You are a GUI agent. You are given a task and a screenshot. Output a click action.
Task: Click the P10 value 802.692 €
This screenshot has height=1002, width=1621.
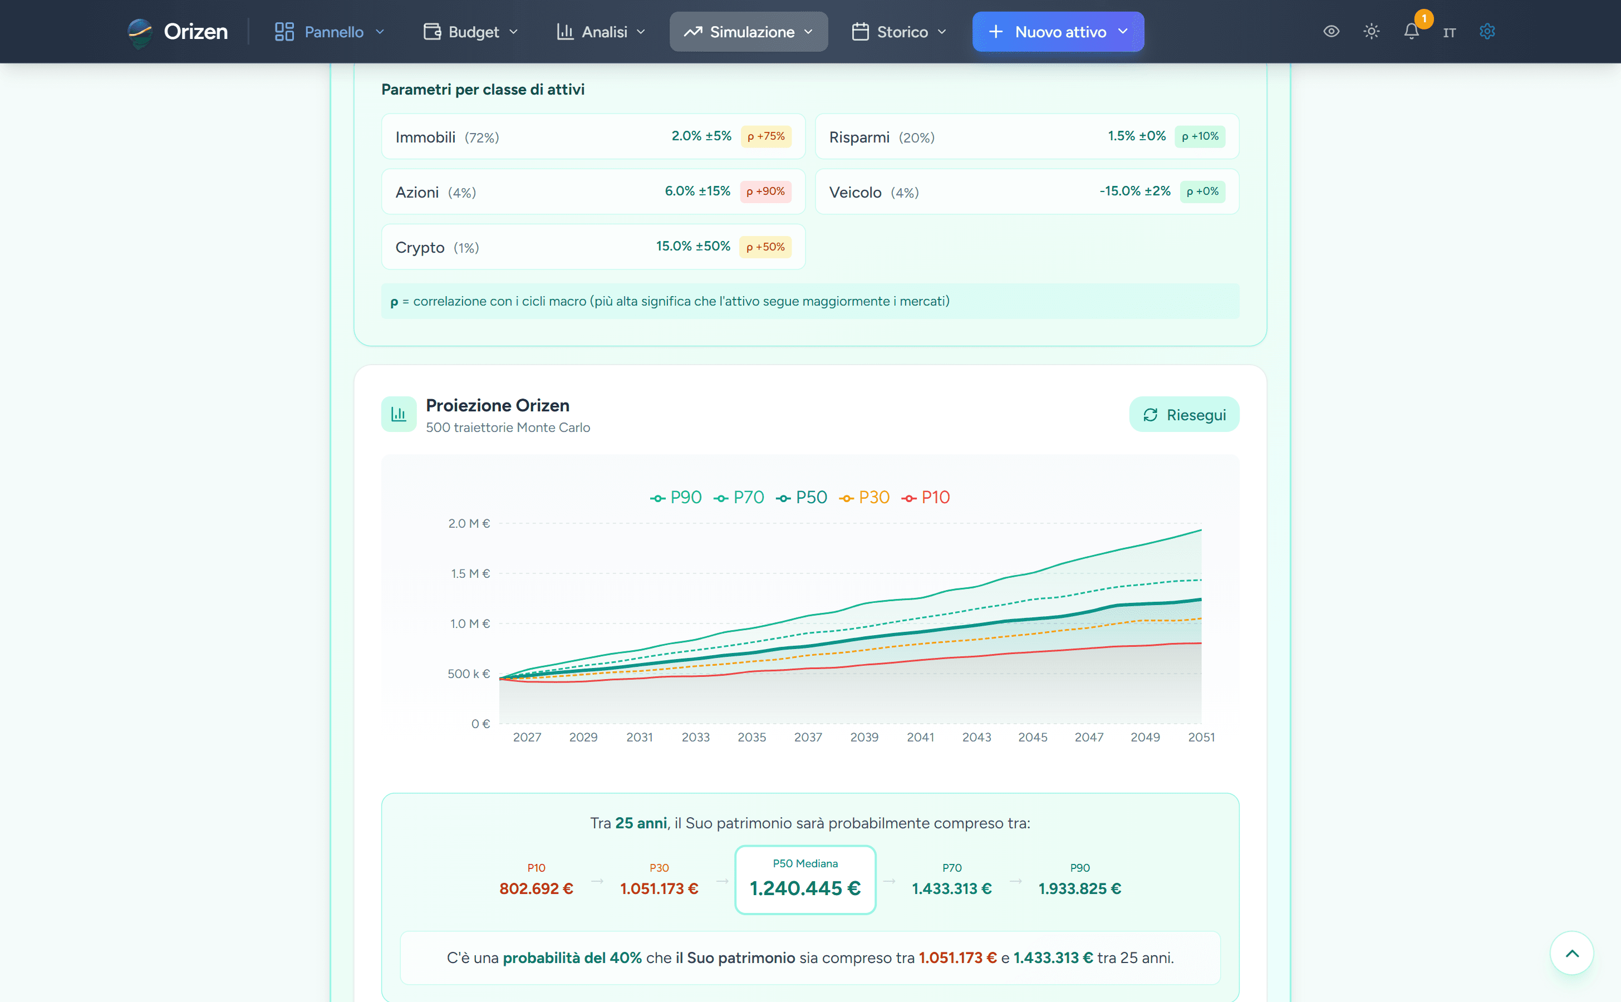pyautogui.click(x=536, y=888)
